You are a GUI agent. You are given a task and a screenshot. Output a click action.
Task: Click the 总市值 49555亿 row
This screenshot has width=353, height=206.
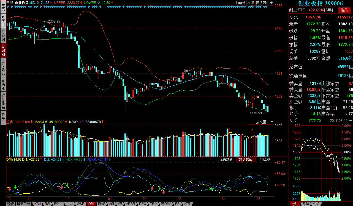pos(321,67)
